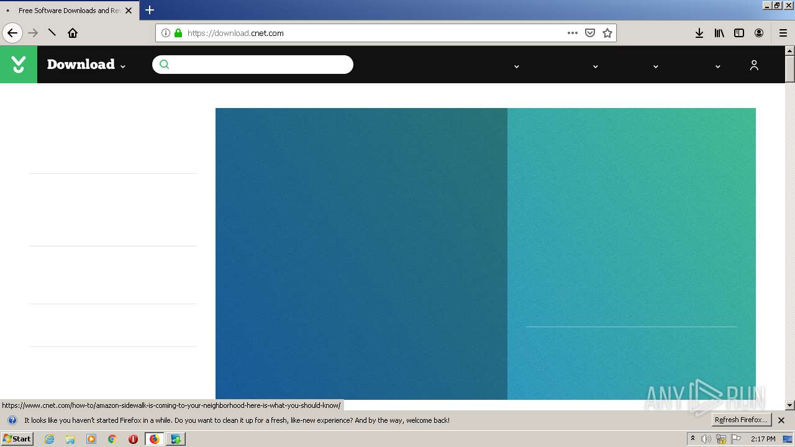Viewport: 795px width, 447px height.
Task: Expand the first navigation chevron in header
Action: tap(517, 66)
